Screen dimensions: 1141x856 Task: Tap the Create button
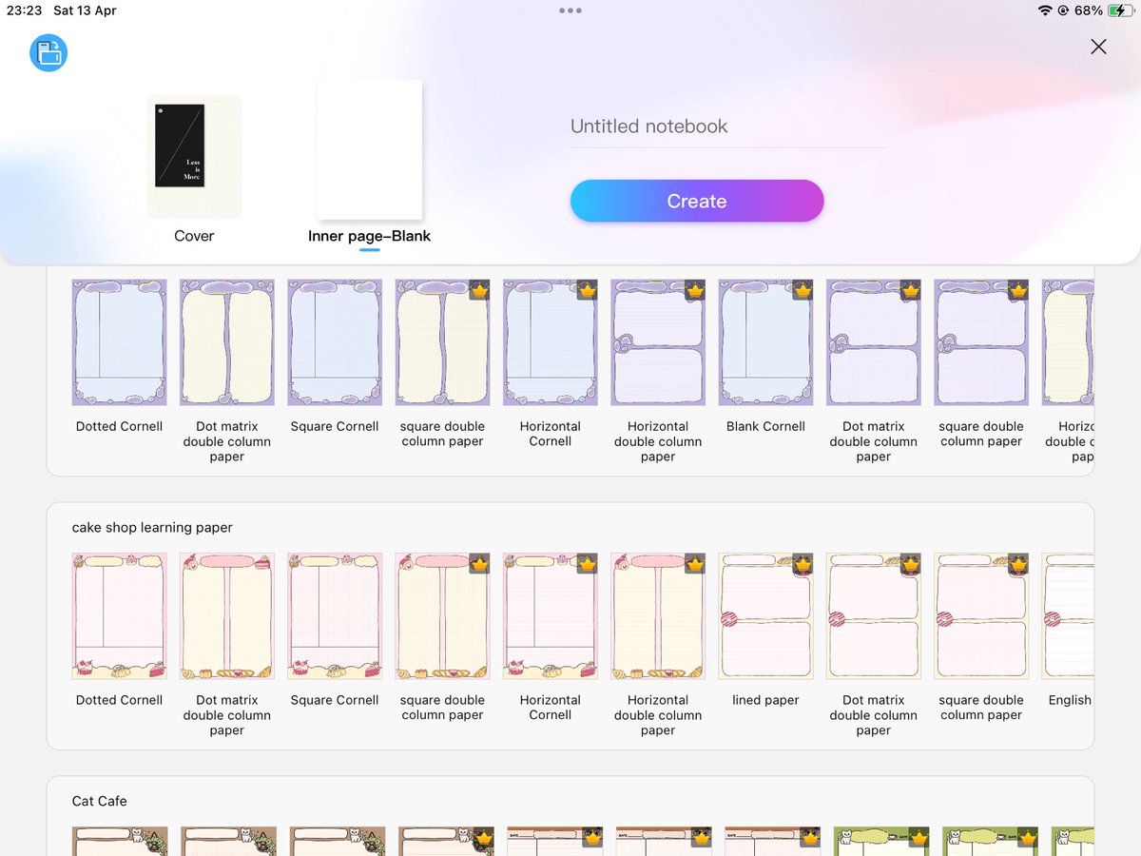click(697, 201)
